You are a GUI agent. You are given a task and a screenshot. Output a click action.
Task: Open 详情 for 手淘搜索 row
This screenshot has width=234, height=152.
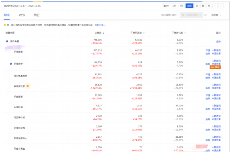(x=208, y=51)
